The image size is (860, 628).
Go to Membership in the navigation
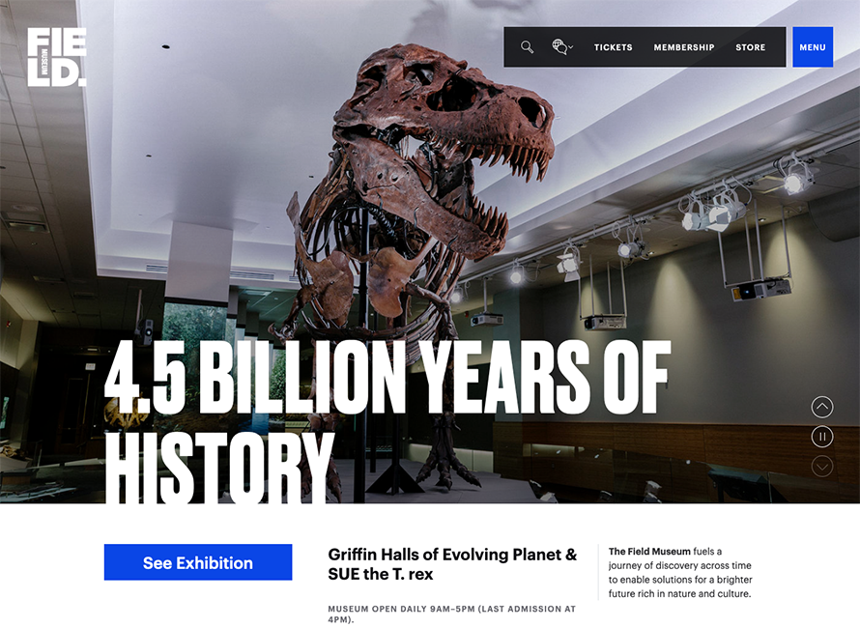tap(683, 47)
